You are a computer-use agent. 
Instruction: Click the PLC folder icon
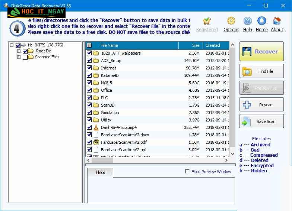tap(96, 98)
